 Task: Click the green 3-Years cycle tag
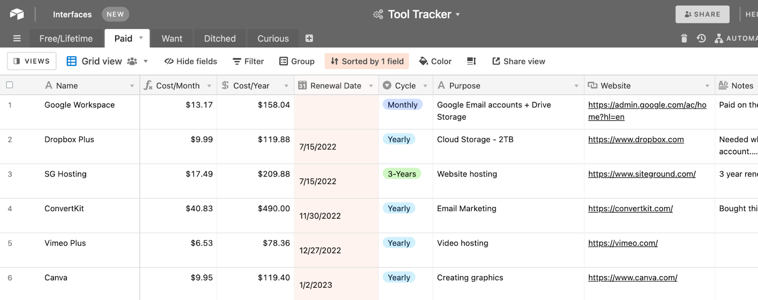point(402,174)
